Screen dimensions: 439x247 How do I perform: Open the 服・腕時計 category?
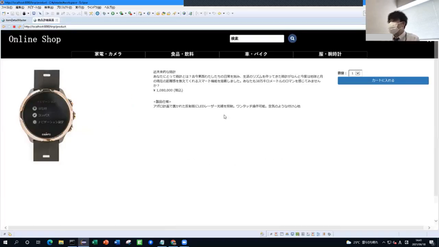[x=330, y=54]
